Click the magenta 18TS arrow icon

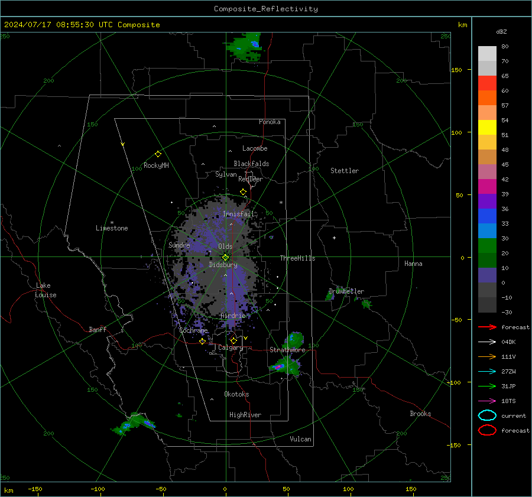(x=487, y=401)
